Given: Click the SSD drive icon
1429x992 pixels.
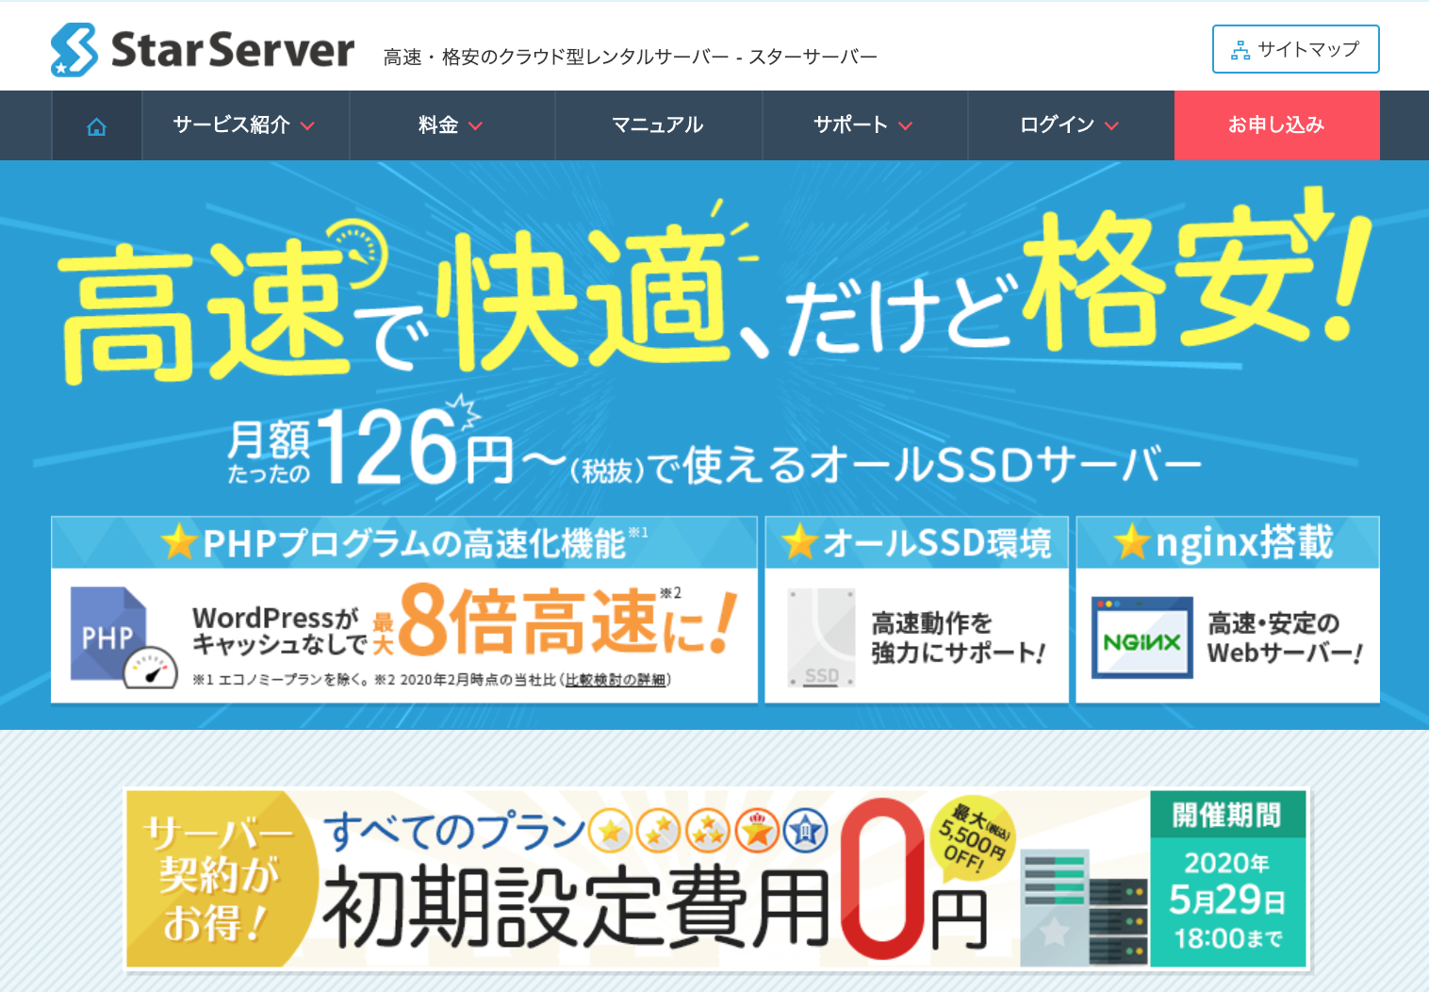Looking at the screenshot, I should [x=821, y=638].
